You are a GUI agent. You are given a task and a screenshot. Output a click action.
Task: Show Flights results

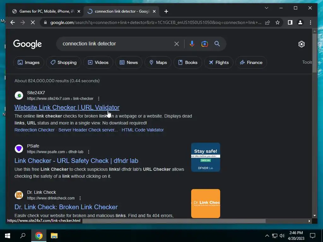point(219,62)
